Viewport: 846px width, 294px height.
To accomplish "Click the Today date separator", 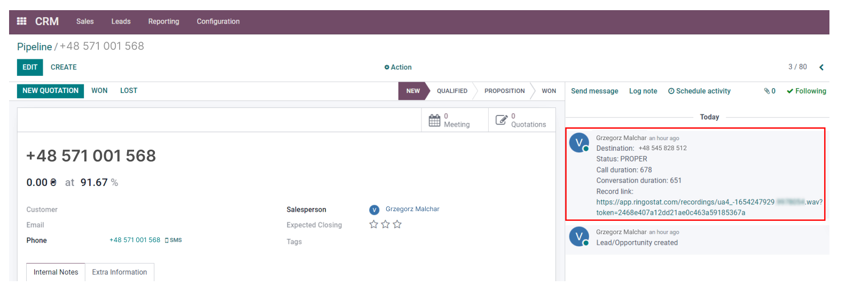I will coord(709,117).
